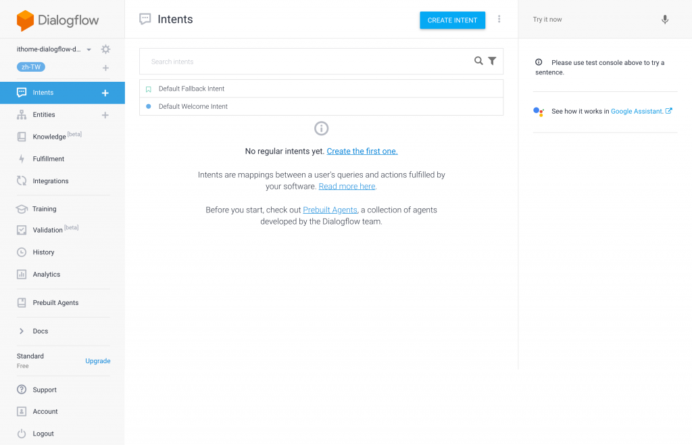Click the Intents page title chat icon
This screenshot has height=445, width=692.
coord(145,19)
